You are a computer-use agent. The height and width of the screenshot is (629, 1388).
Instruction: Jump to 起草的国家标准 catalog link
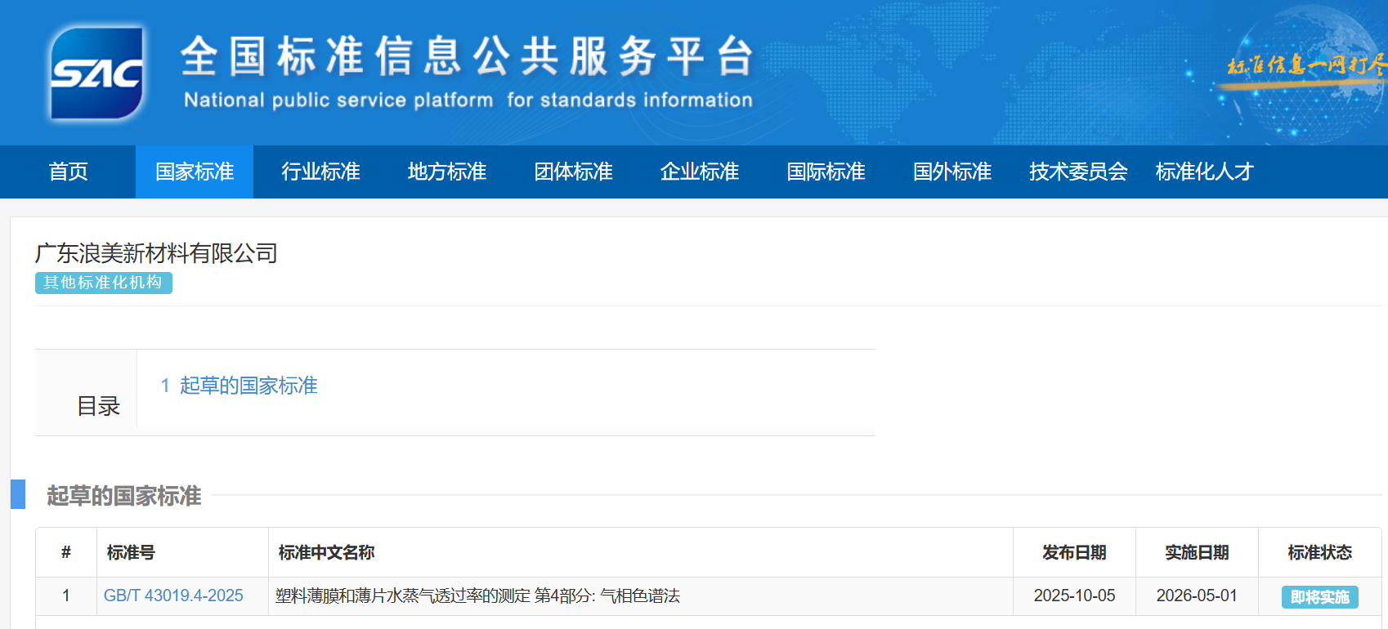pos(239,386)
